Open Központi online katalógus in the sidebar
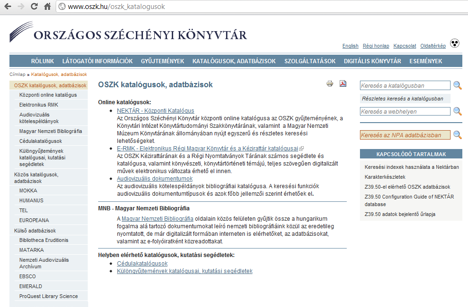The width and height of the screenshot is (468, 307). tap(48, 95)
